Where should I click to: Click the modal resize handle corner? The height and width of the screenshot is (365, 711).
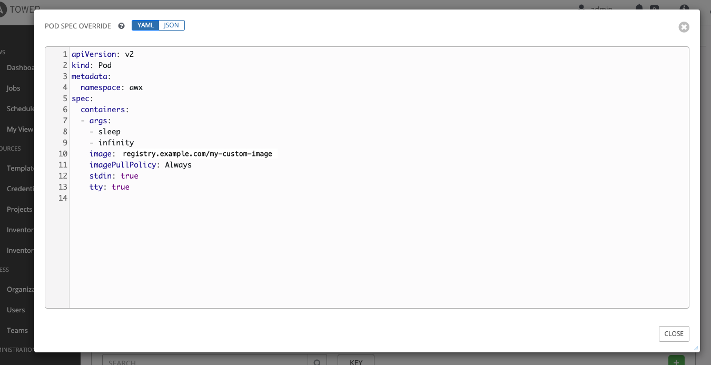696,348
